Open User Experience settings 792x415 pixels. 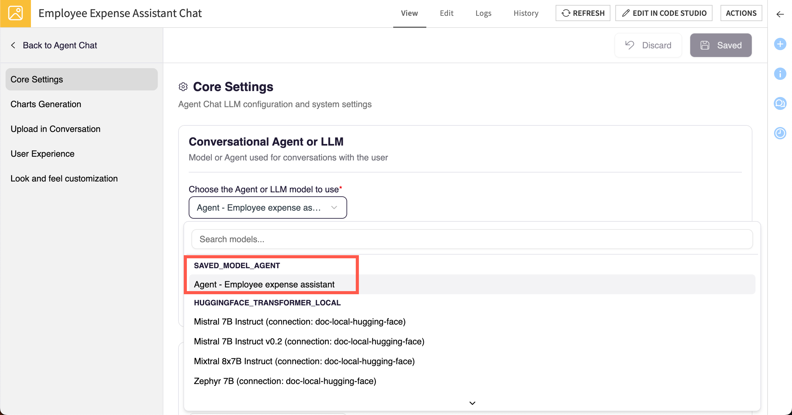(x=82, y=154)
